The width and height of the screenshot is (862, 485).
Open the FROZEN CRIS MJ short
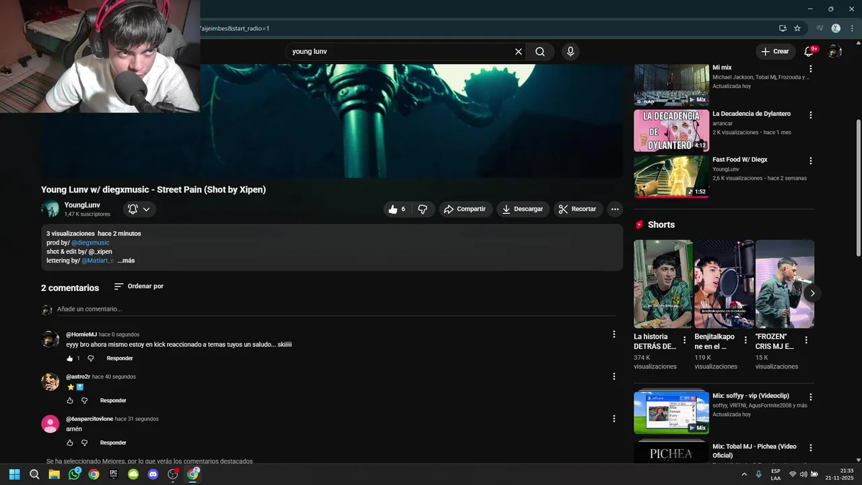(785, 284)
